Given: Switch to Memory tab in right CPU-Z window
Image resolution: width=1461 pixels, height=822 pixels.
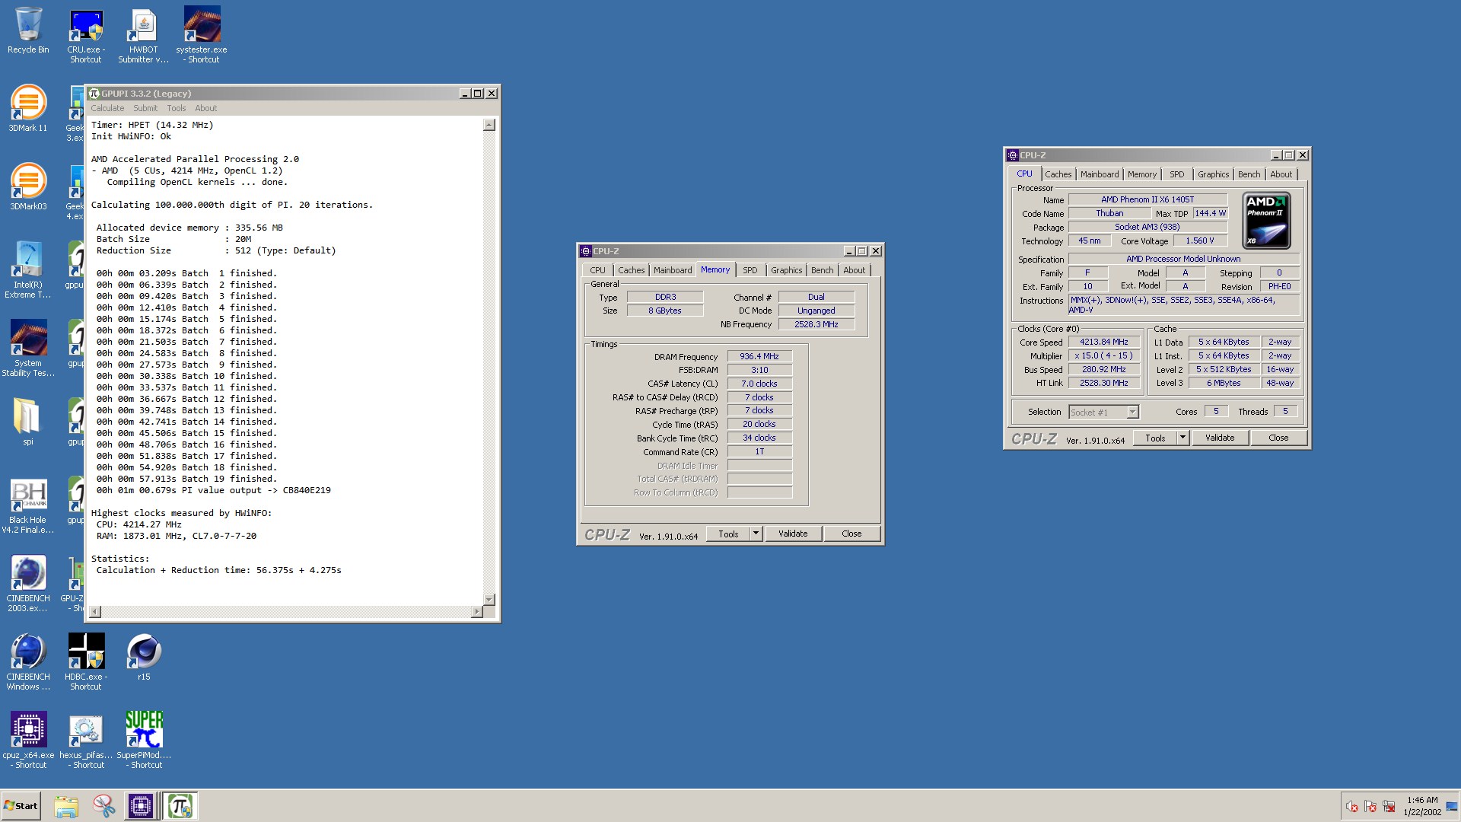Looking at the screenshot, I should pos(1141,174).
